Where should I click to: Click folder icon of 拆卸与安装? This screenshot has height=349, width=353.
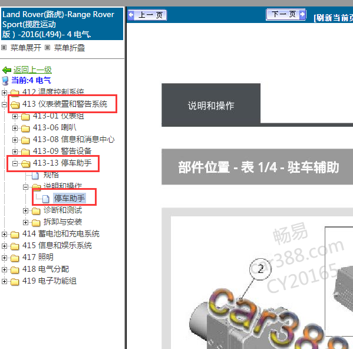(36, 223)
